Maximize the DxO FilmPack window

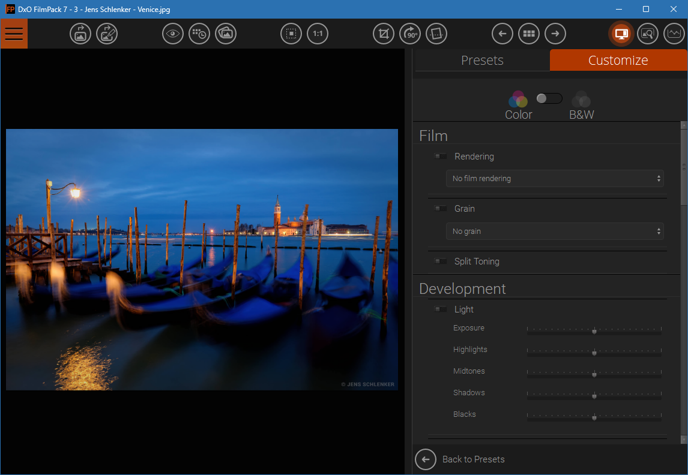pos(646,9)
